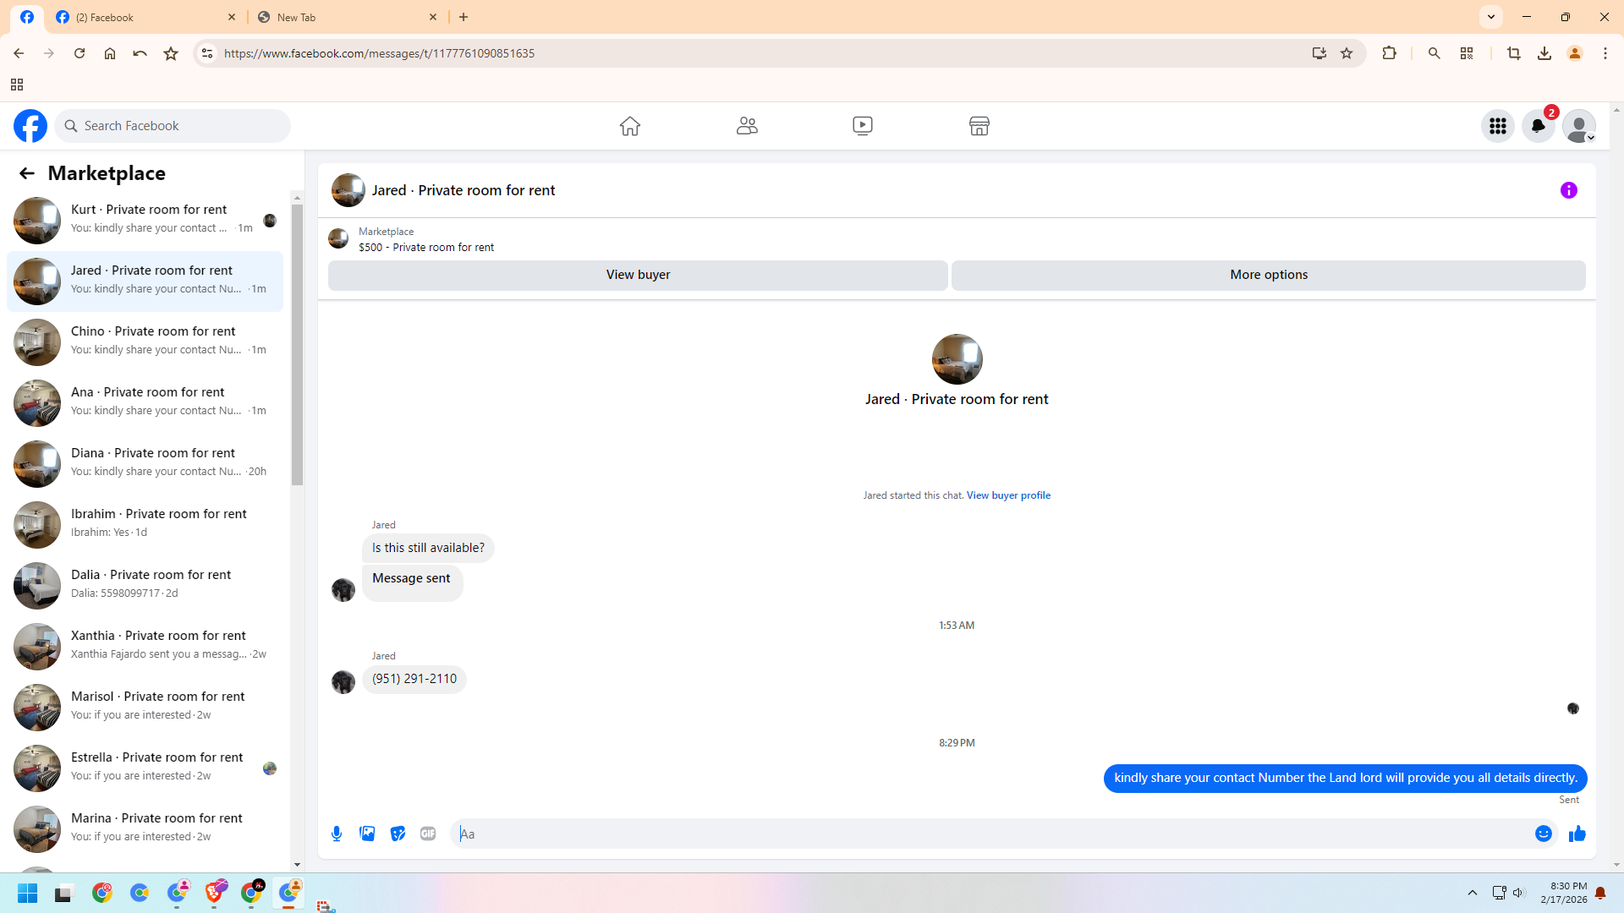Viewport: 1624px width, 913px height.
Task: Open the GIF picker
Action: [428, 834]
